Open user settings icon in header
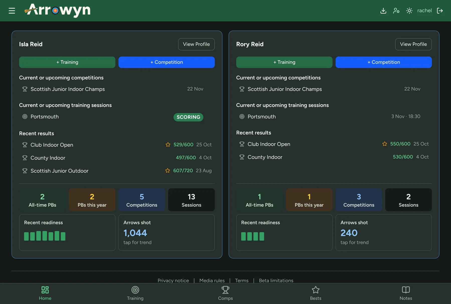The height and width of the screenshot is (304, 451). pyautogui.click(x=396, y=11)
